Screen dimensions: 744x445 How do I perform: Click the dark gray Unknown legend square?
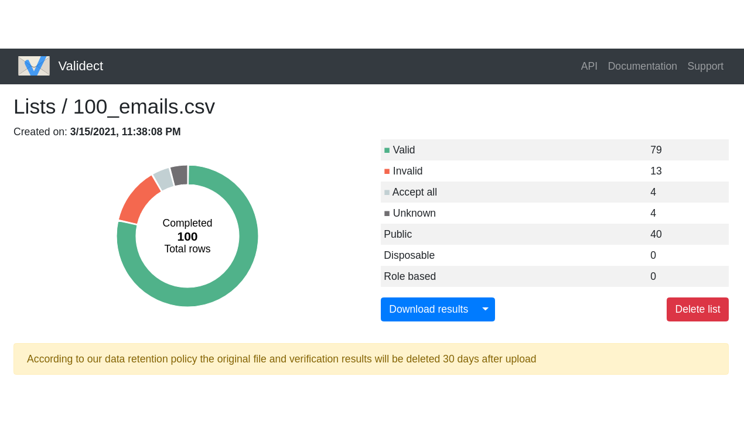(387, 214)
